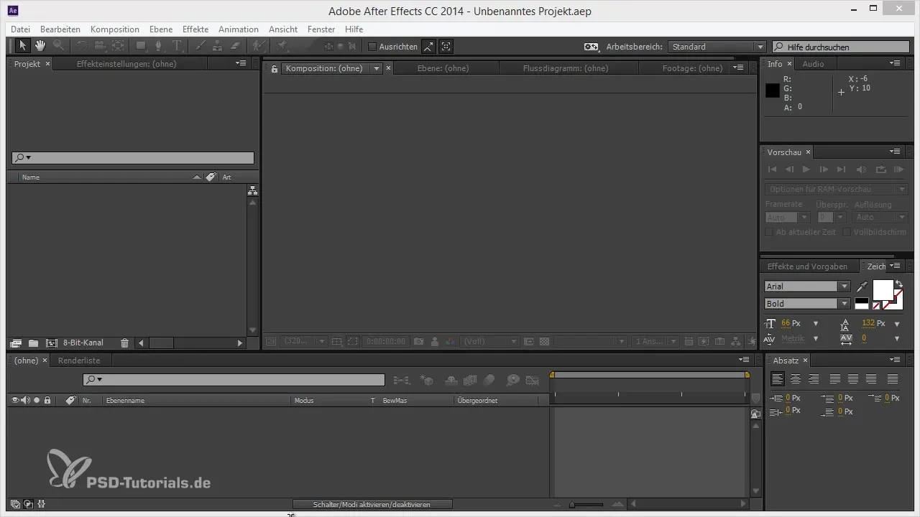The image size is (920, 517).
Task: Select the Clone Stamp tool
Action: [217, 46]
